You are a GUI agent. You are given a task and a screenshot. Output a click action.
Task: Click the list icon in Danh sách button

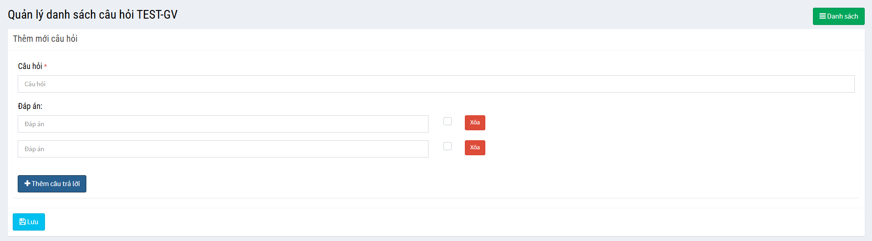(822, 16)
